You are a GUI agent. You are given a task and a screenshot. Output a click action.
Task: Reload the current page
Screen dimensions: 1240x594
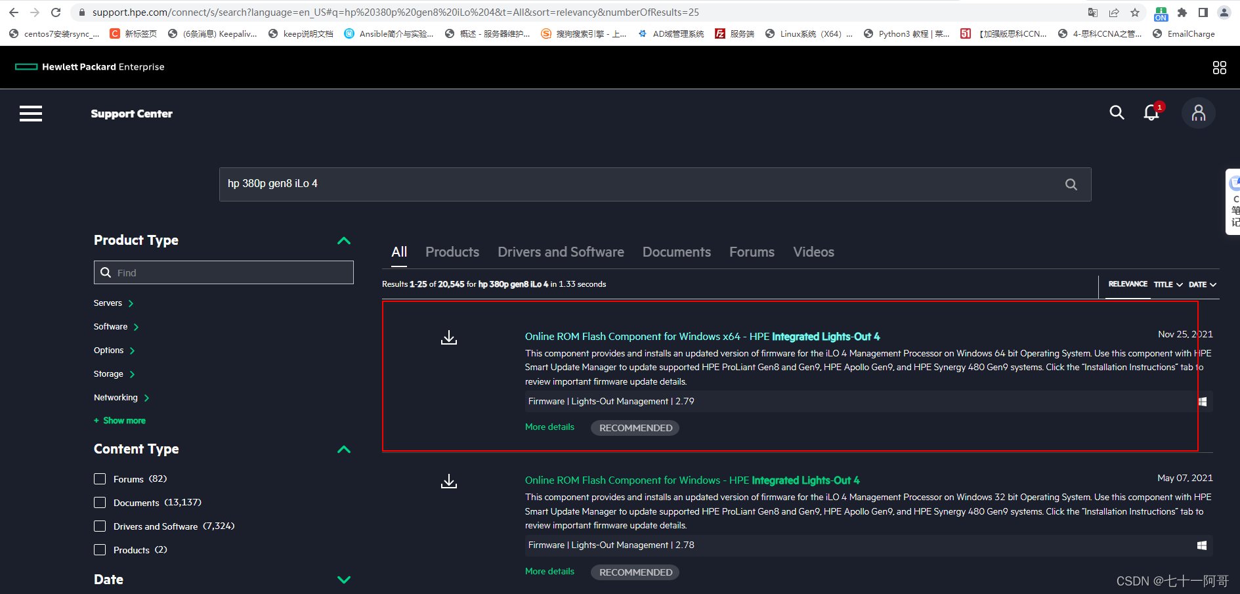pos(56,12)
